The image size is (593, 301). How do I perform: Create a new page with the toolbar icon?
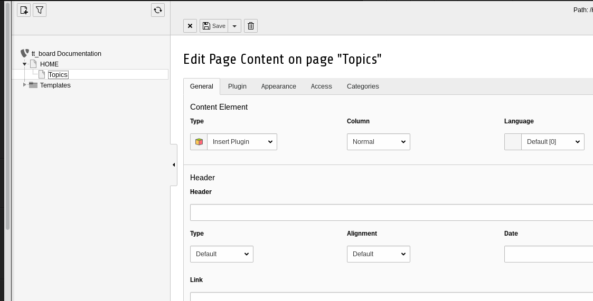click(x=24, y=10)
